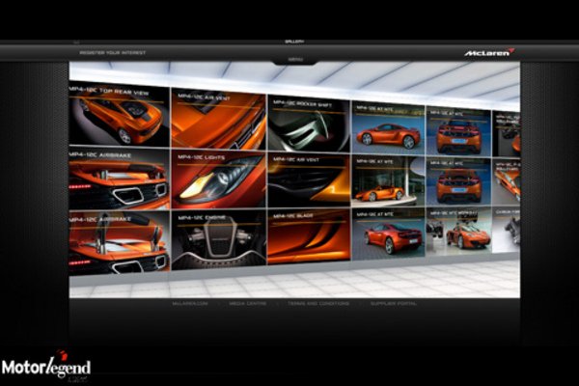Viewport: 579px width, 386px height.
Task: Open the MP4-12C Top Rear View thumbnail
Action: (x=119, y=116)
